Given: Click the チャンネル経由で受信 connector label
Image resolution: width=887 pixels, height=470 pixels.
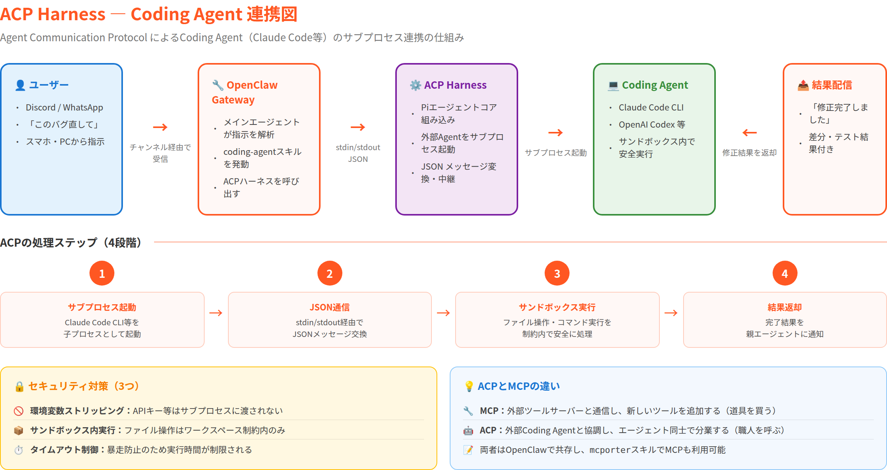Looking at the screenshot, I should 160,153.
